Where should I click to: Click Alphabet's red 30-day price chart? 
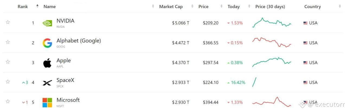point(272,43)
